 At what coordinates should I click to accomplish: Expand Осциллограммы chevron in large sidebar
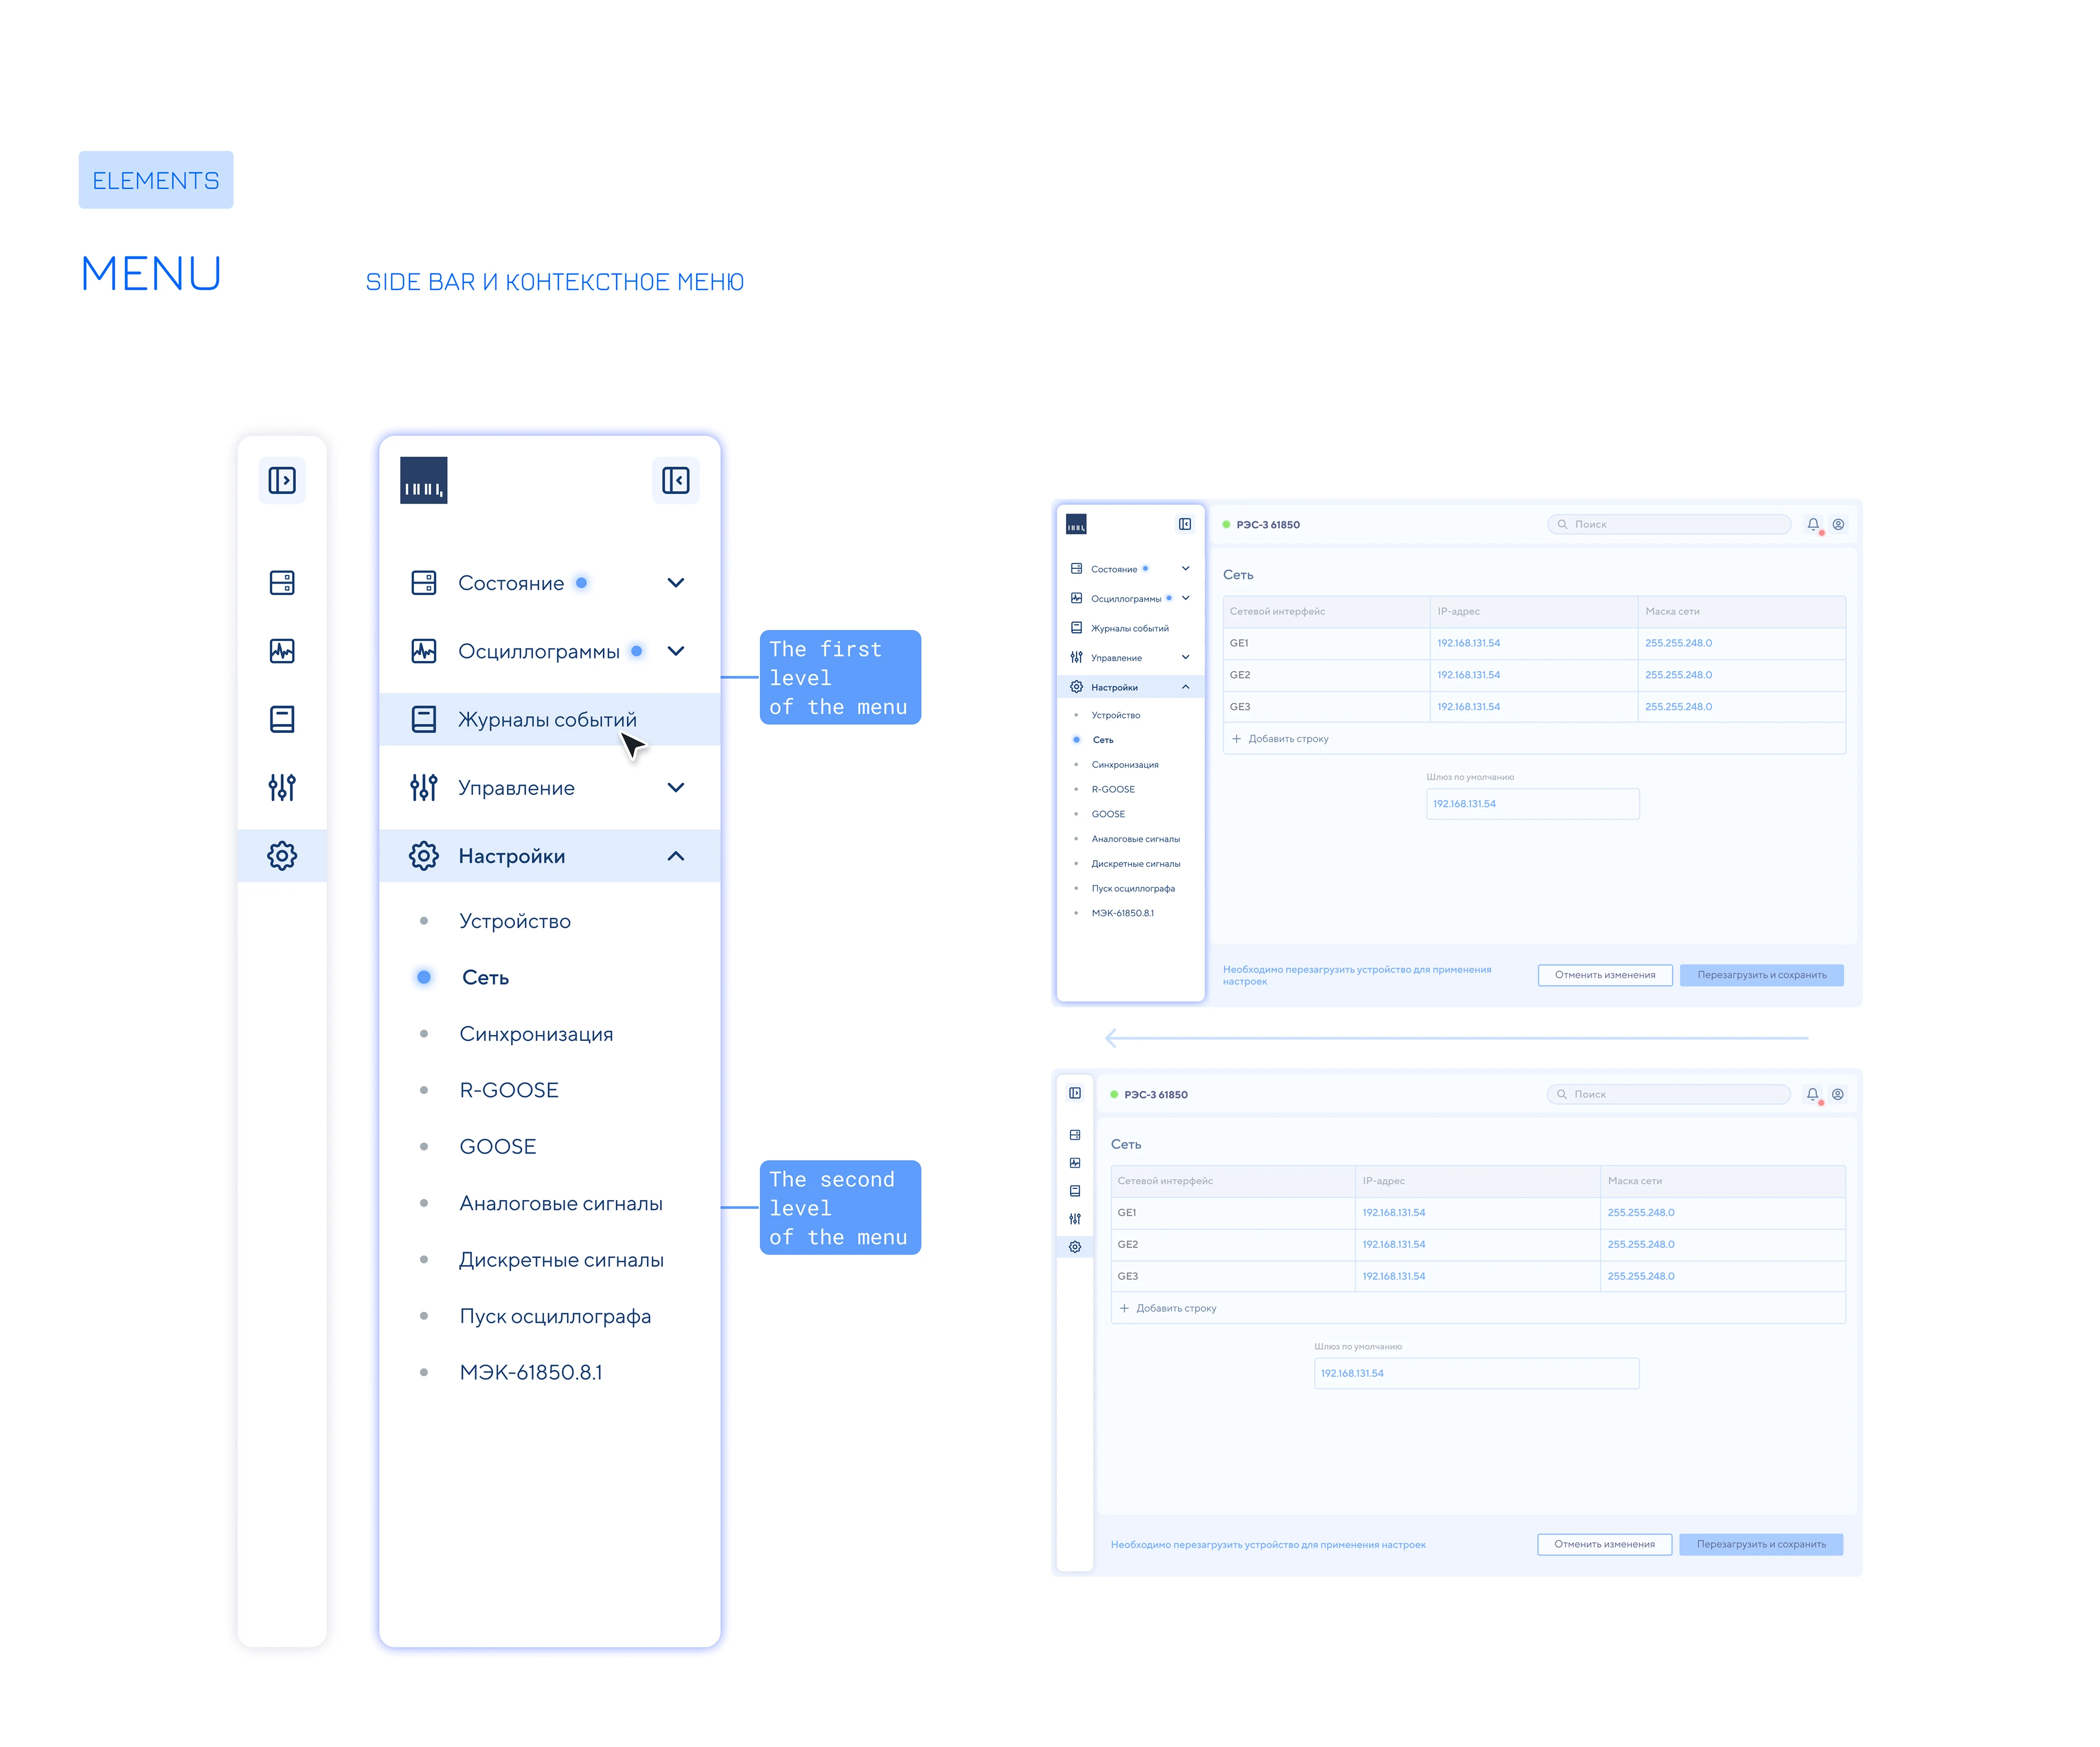[x=676, y=651]
